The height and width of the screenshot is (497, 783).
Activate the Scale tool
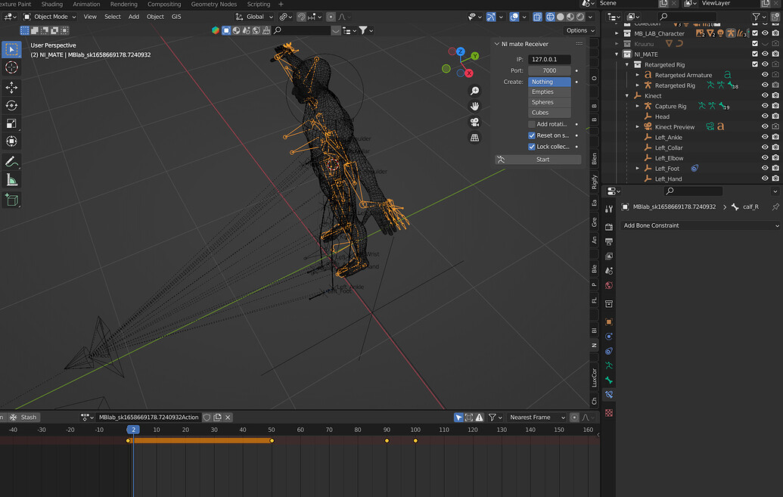point(11,123)
